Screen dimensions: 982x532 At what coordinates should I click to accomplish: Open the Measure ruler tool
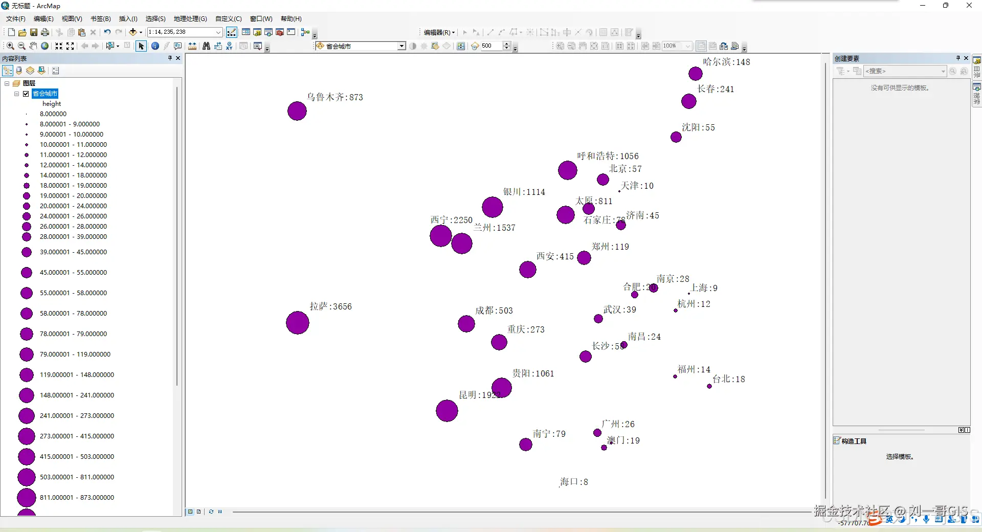[192, 46]
